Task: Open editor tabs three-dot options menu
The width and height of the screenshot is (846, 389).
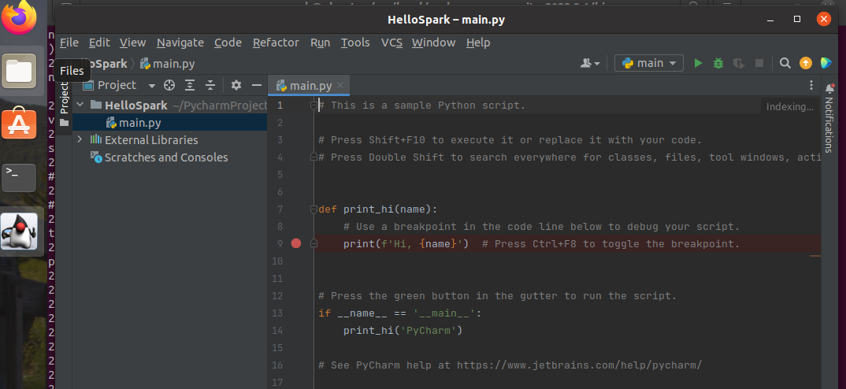Action: [x=811, y=85]
